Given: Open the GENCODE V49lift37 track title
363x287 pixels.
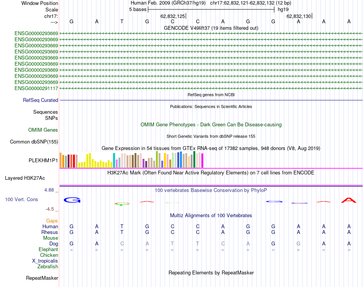Looking at the screenshot, I should pyautogui.click(x=211, y=28).
